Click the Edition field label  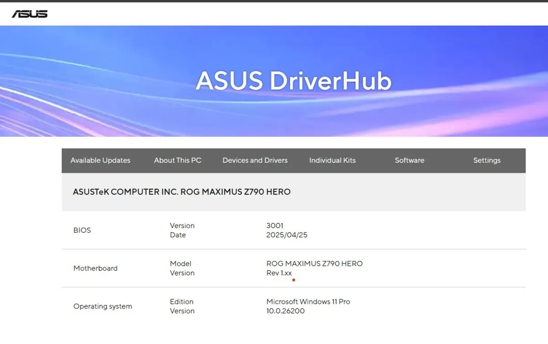182,302
